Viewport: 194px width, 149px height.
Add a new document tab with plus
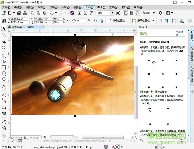point(43,27)
